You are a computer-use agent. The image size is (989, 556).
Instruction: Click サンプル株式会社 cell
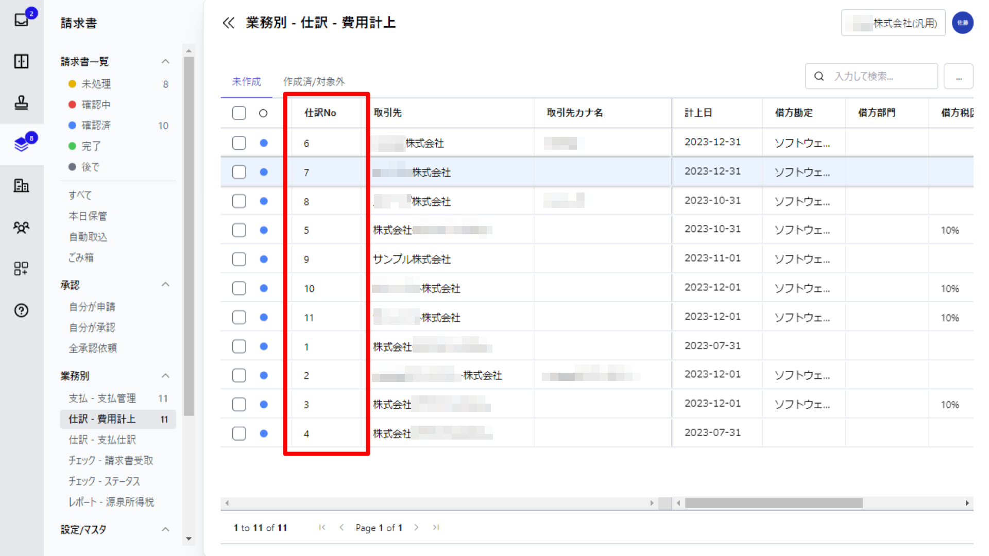412,259
